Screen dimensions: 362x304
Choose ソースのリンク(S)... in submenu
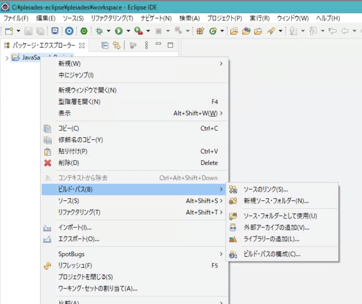coord(282,189)
